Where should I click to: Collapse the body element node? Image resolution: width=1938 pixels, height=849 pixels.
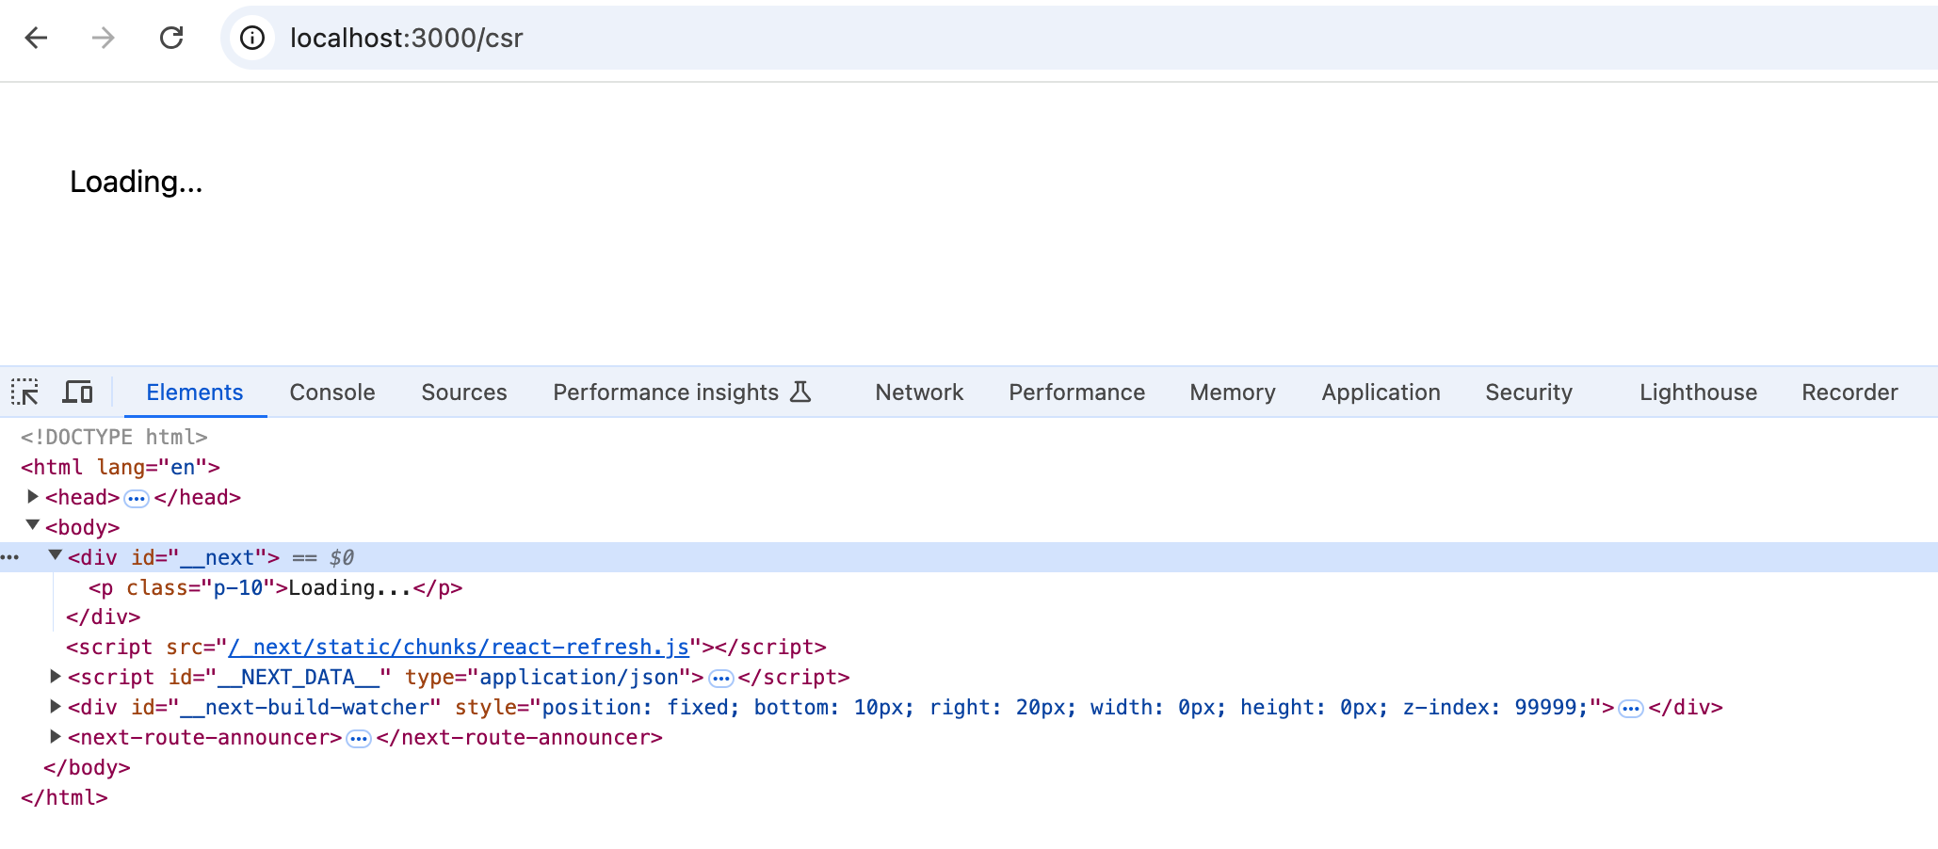pos(33,526)
